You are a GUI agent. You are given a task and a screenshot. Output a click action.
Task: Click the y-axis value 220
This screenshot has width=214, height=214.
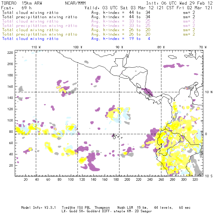pos(10,53)
